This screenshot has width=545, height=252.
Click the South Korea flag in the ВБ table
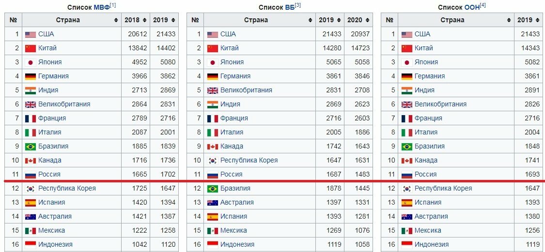(213, 161)
